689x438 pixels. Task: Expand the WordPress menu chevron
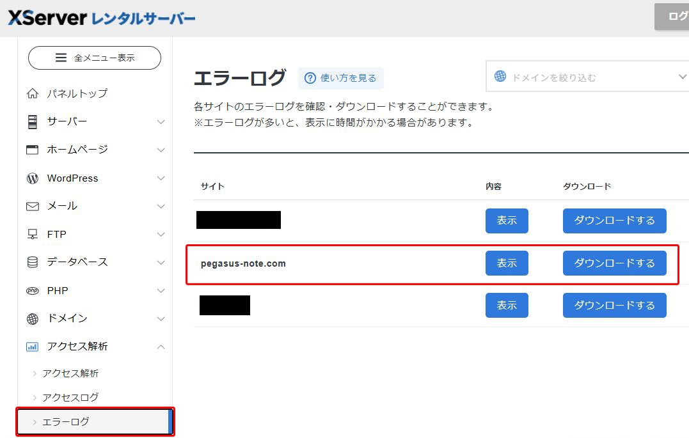click(x=161, y=178)
